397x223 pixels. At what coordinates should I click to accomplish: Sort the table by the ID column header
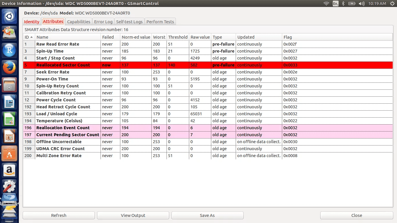pos(29,37)
